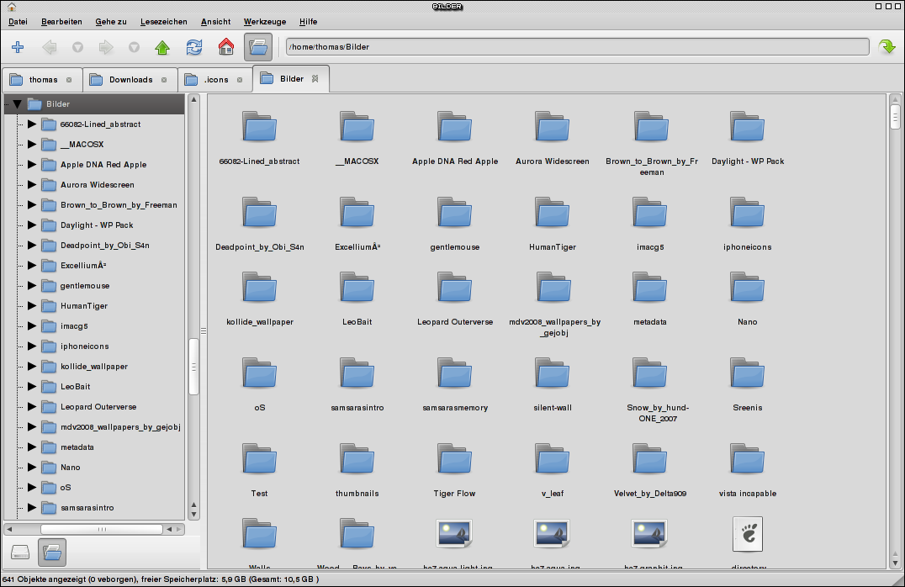
Task: Go back with the left arrow
Action: (50, 47)
